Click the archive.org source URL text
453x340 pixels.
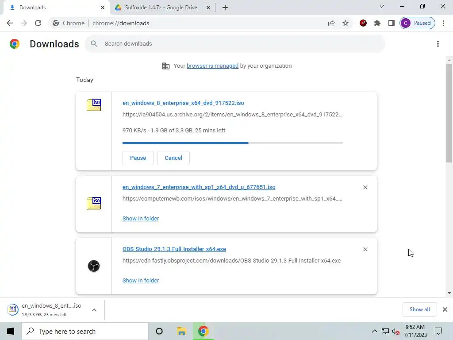pos(232,115)
